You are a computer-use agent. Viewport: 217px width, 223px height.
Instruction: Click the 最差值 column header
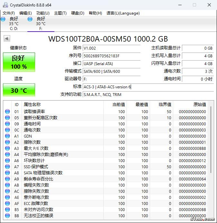coord(138,104)
